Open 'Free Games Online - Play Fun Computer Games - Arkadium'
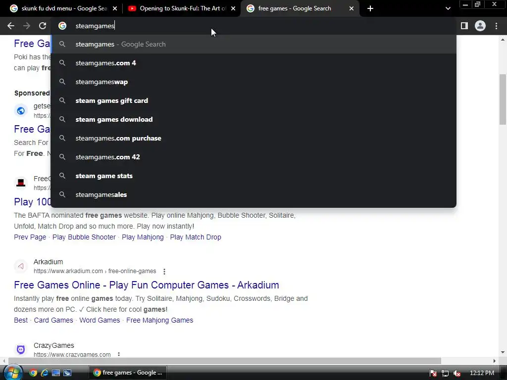The image size is (507, 380). point(147,285)
